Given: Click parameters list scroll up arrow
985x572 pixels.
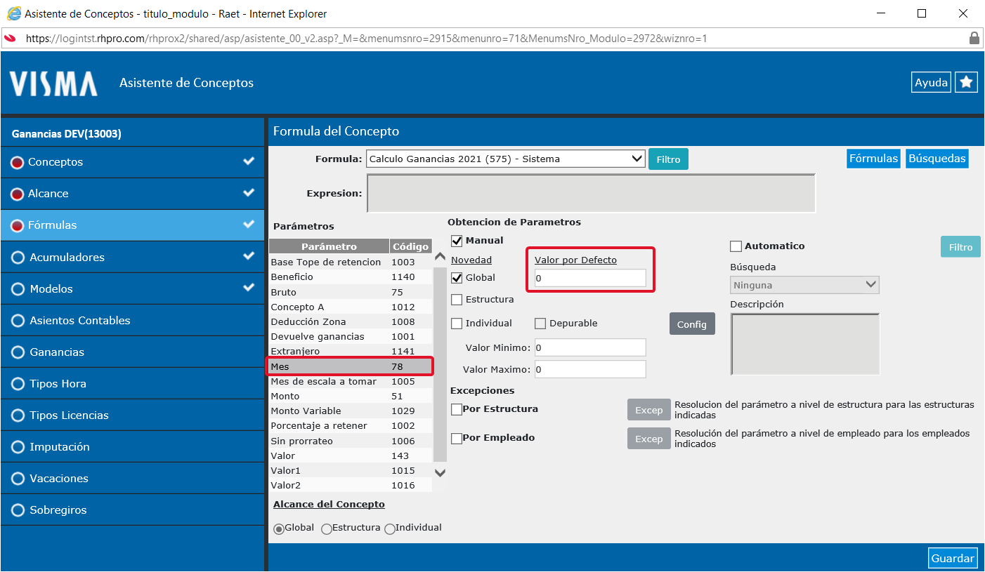Looking at the screenshot, I should pyautogui.click(x=440, y=256).
